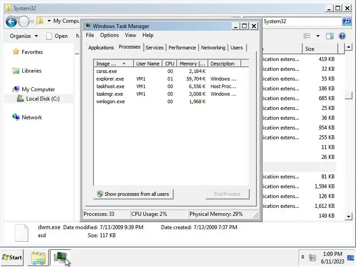Screen dimensions: 356x267
Task: Select My Computer in the navigation pane
Action: pos(38,89)
